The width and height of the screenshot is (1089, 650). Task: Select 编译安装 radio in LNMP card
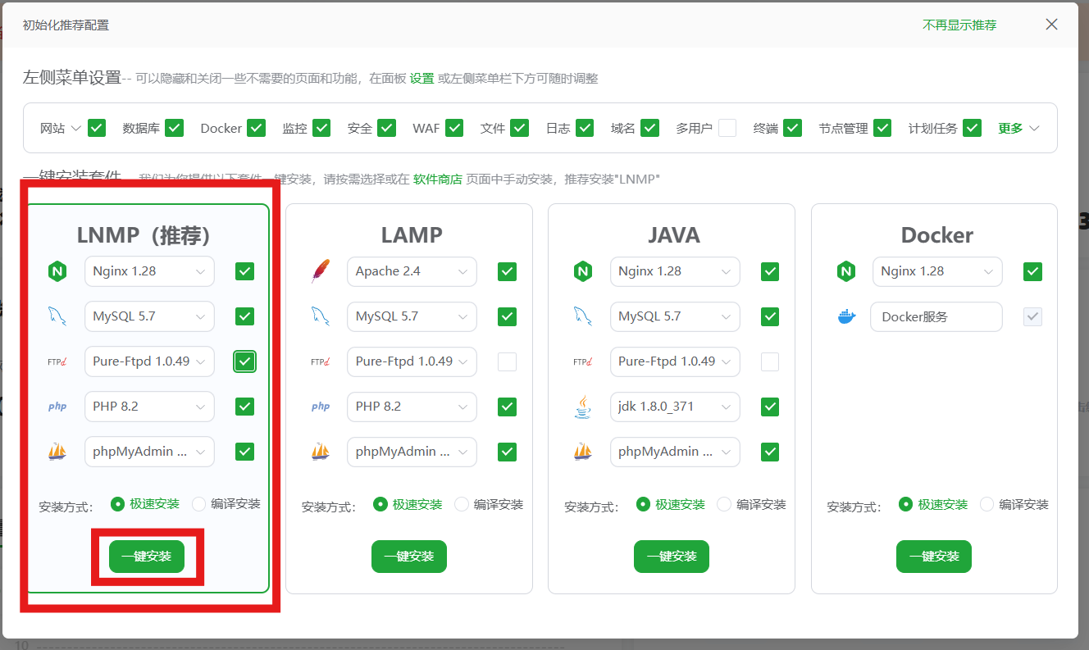point(199,504)
